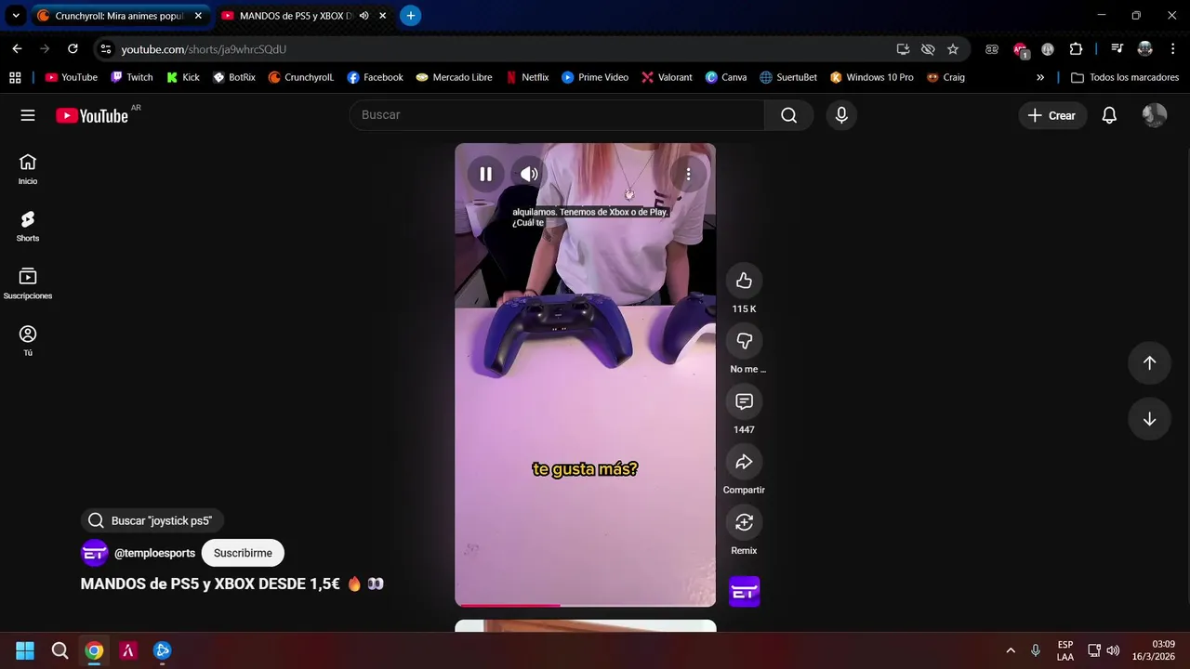Open the Canva bookmark
This screenshot has height=669, width=1190.
(726, 78)
